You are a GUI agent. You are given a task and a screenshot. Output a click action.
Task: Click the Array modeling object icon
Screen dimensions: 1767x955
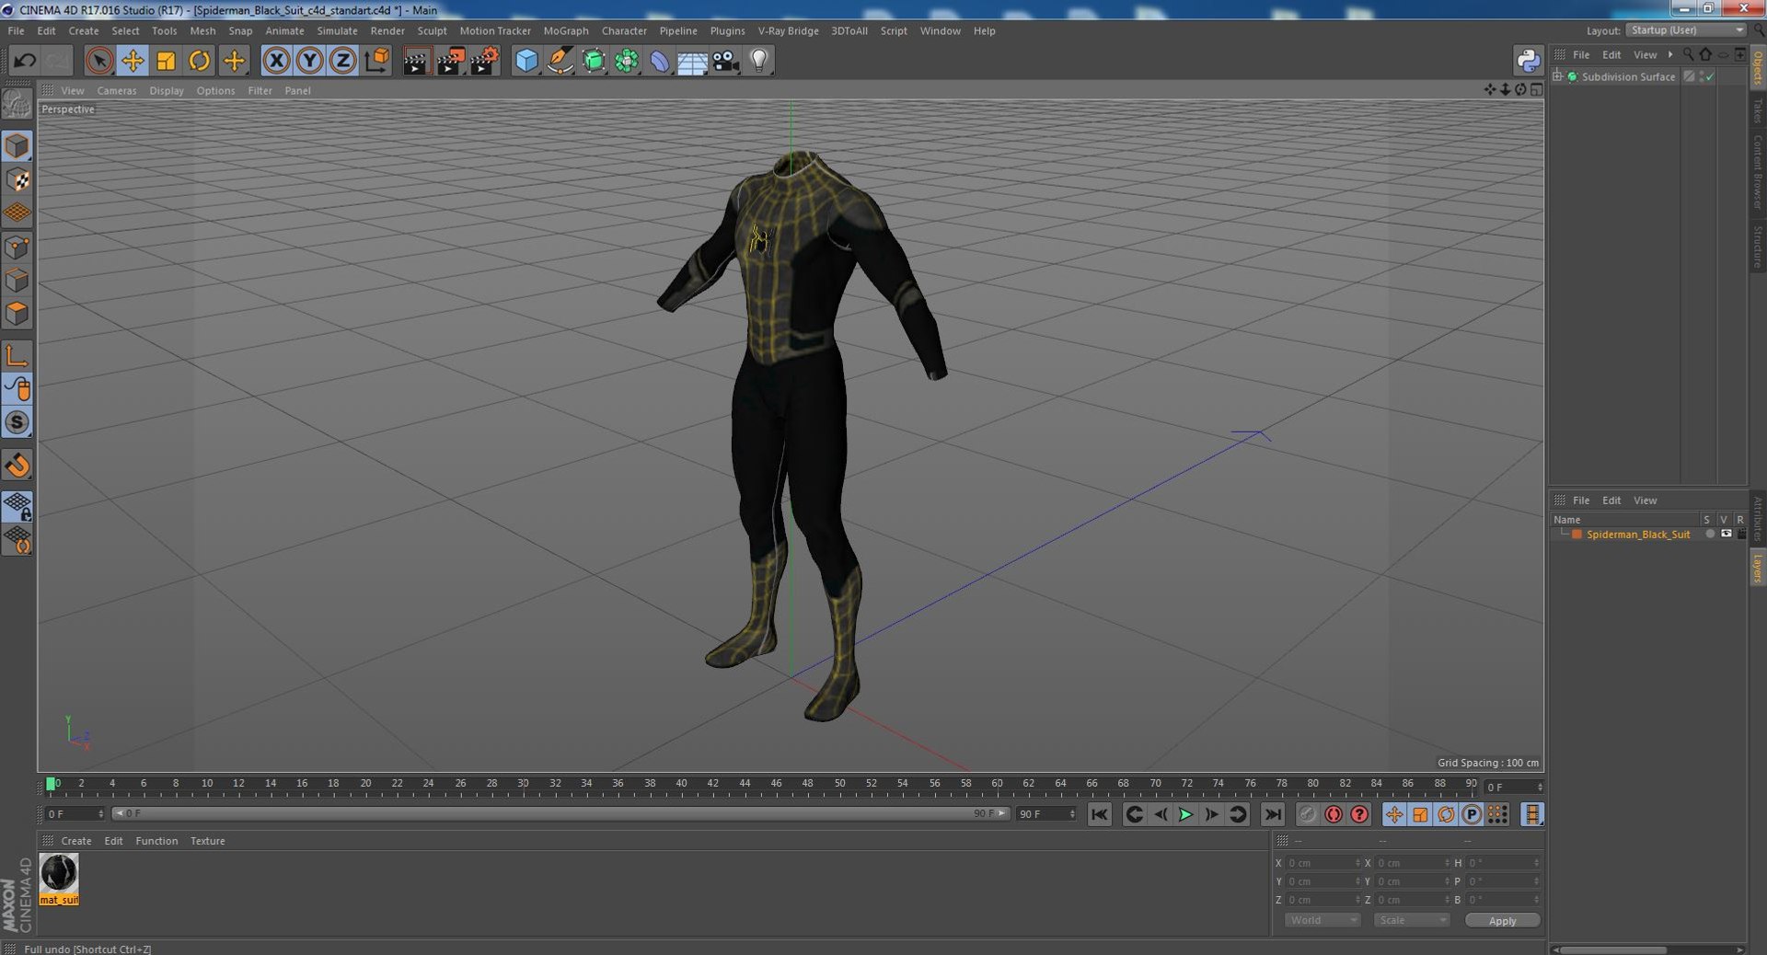pyautogui.click(x=627, y=61)
